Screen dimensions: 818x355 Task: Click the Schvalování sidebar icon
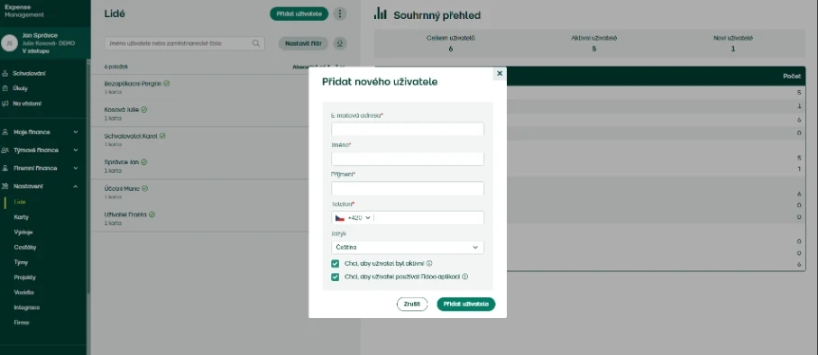(x=5, y=74)
